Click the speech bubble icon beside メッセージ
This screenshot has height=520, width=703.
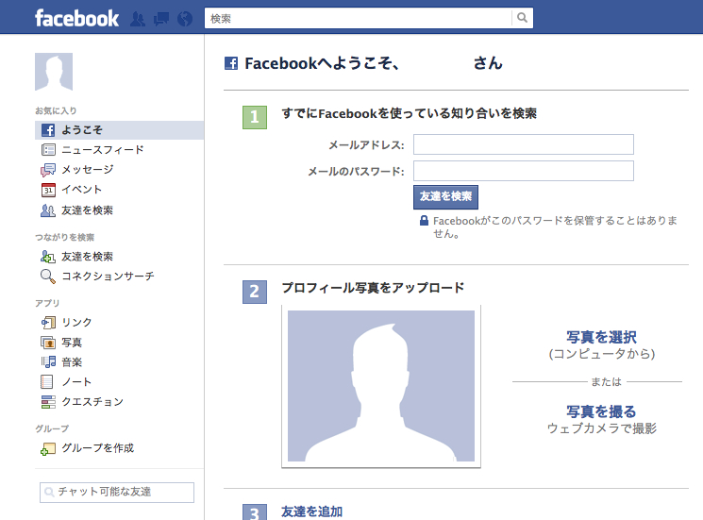tap(48, 170)
